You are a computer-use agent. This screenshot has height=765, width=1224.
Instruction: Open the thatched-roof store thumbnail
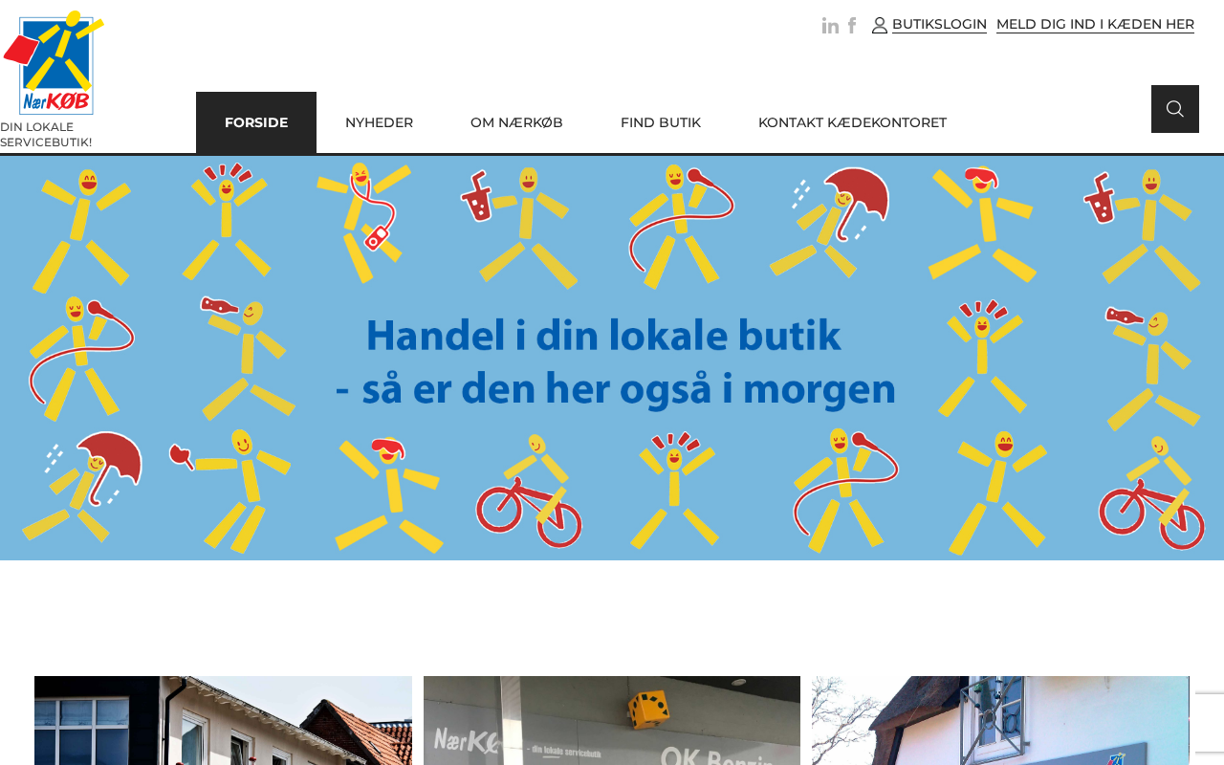pyautogui.click(x=1000, y=720)
